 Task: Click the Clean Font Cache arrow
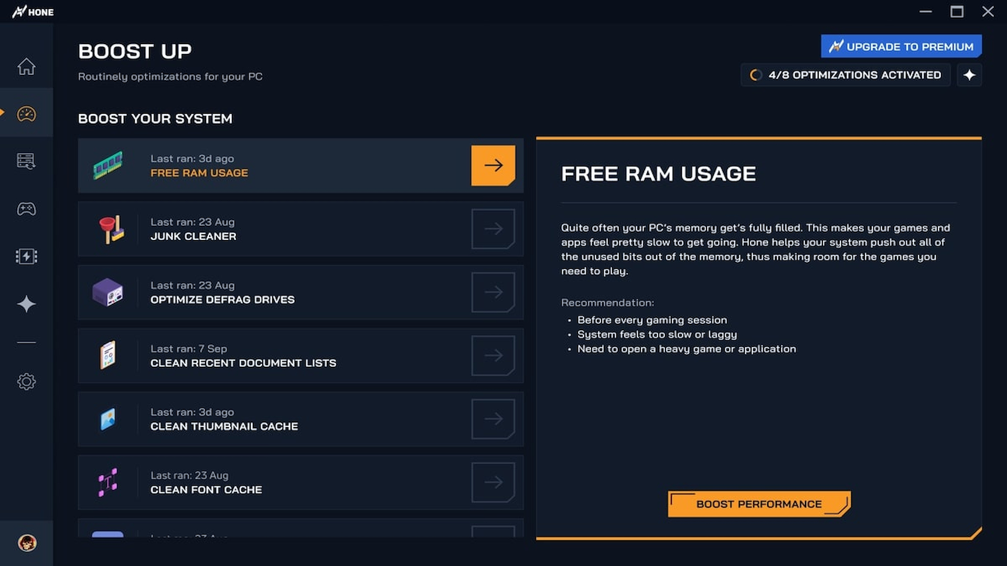(493, 482)
